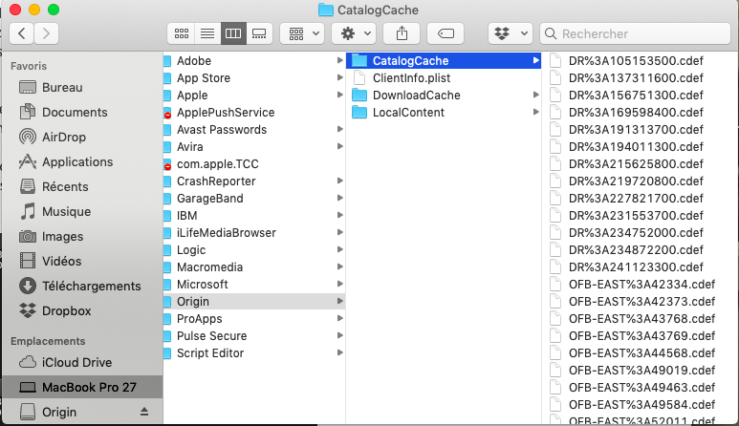Open AirDrop from the sidebar
This screenshot has height=426, width=739.
click(x=64, y=137)
